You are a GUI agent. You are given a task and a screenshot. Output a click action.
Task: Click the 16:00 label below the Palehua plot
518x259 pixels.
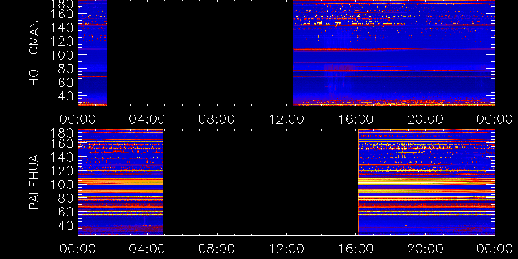tap(356, 249)
